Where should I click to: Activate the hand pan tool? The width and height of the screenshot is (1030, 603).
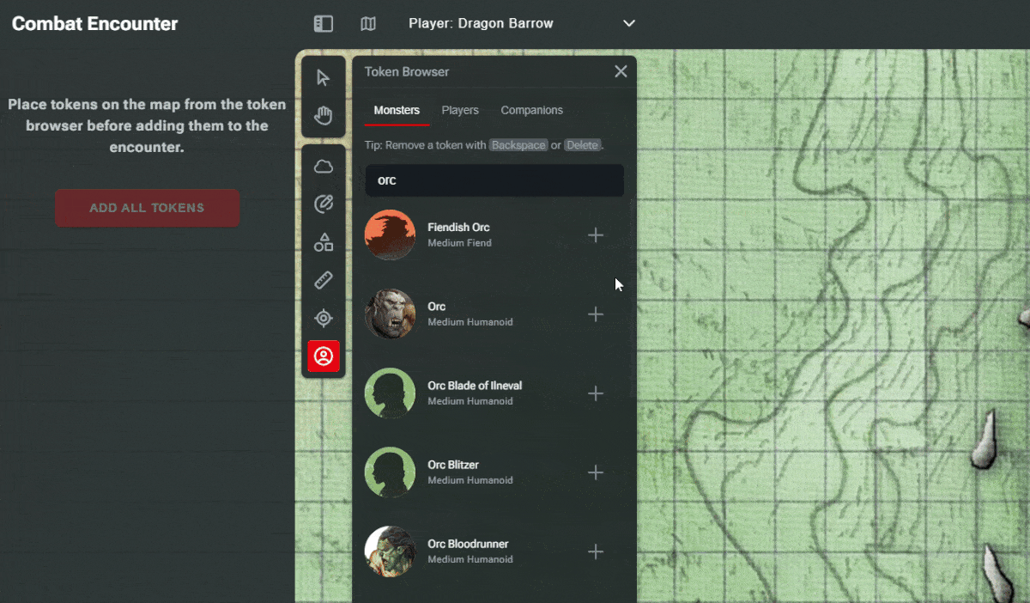(324, 115)
